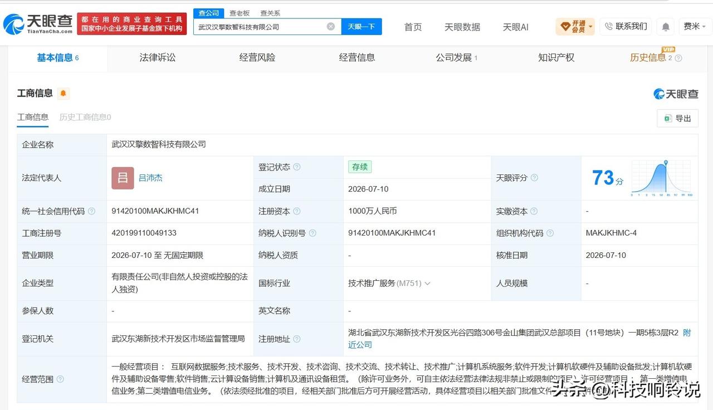Open the 法律诉讼 tab
This screenshot has height=410, width=713.
[158, 57]
